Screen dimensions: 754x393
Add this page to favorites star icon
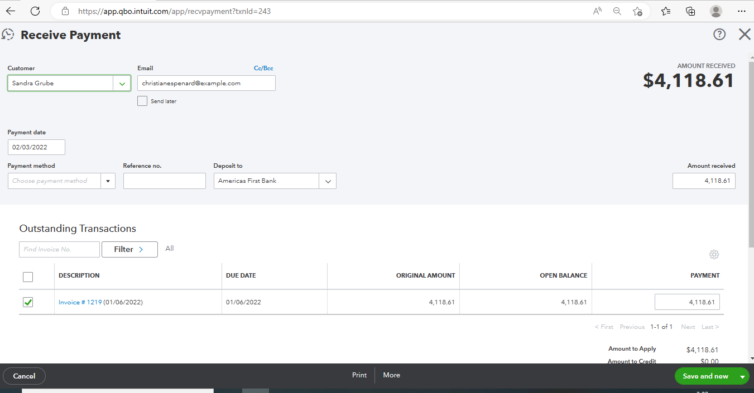pyautogui.click(x=637, y=11)
